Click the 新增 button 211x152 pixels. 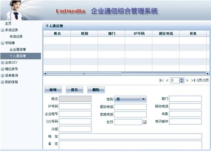pos(53,90)
